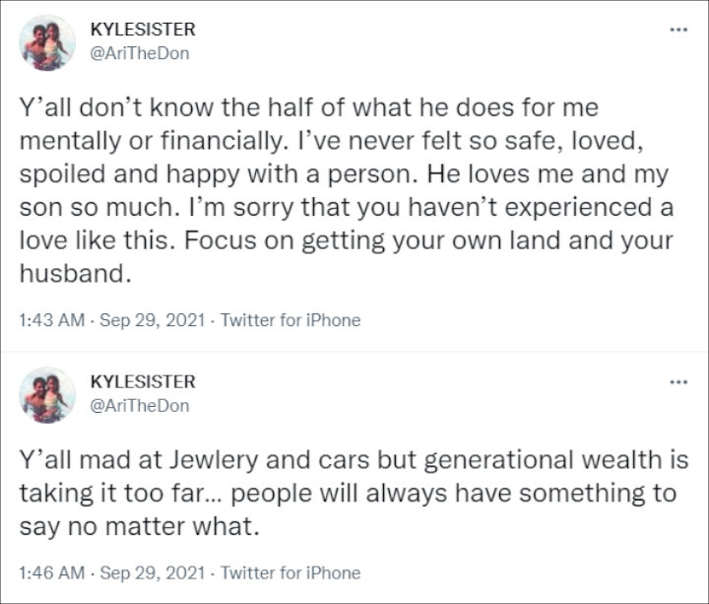
Task: Open KYLESISTER display name on the second tweet
Action: coord(142,381)
